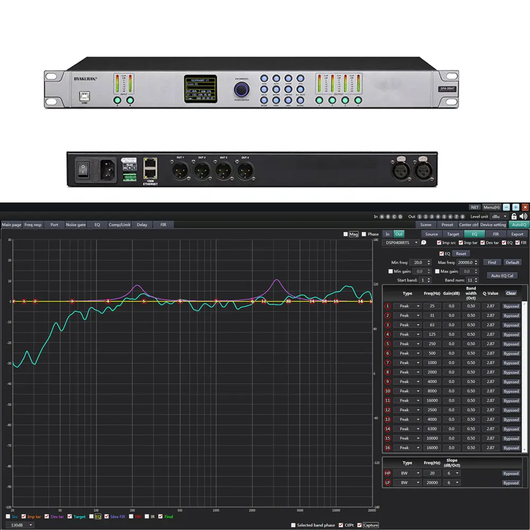Select the LP filter circle icon

click(387, 483)
